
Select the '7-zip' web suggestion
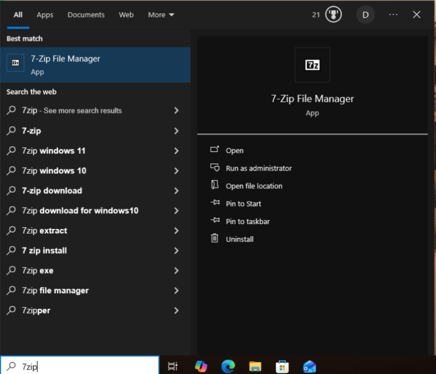(95, 130)
